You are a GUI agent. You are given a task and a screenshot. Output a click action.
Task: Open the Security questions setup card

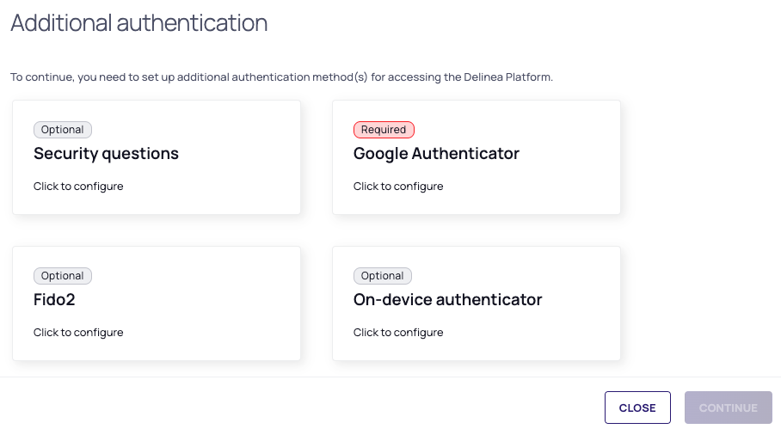tap(106, 154)
